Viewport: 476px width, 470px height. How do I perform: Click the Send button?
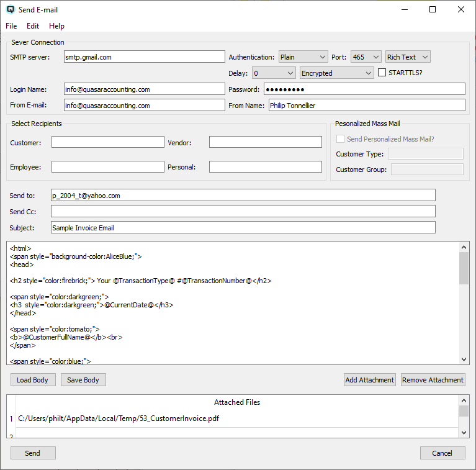point(33,453)
